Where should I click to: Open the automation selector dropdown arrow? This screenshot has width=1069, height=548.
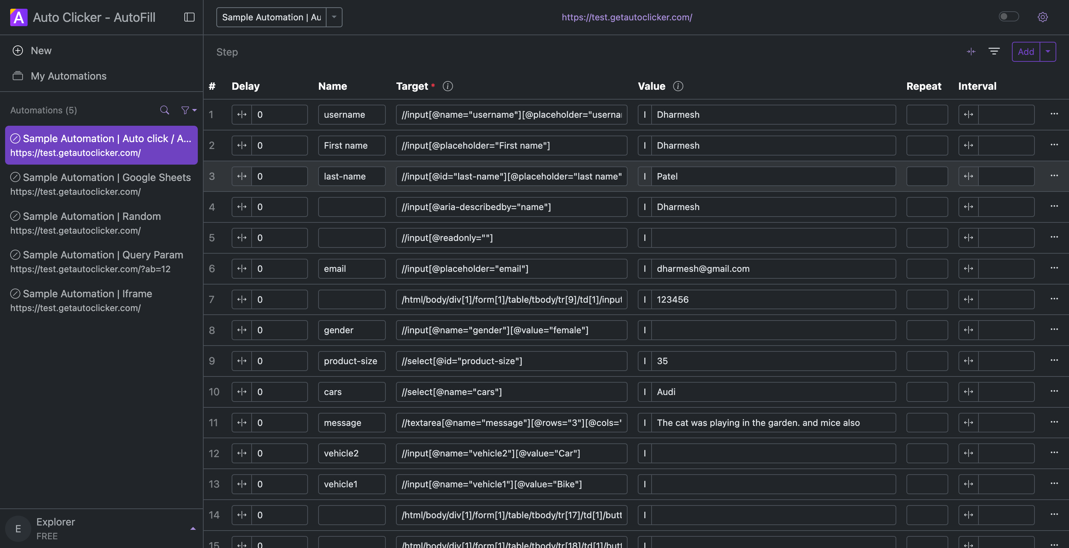pyautogui.click(x=334, y=17)
